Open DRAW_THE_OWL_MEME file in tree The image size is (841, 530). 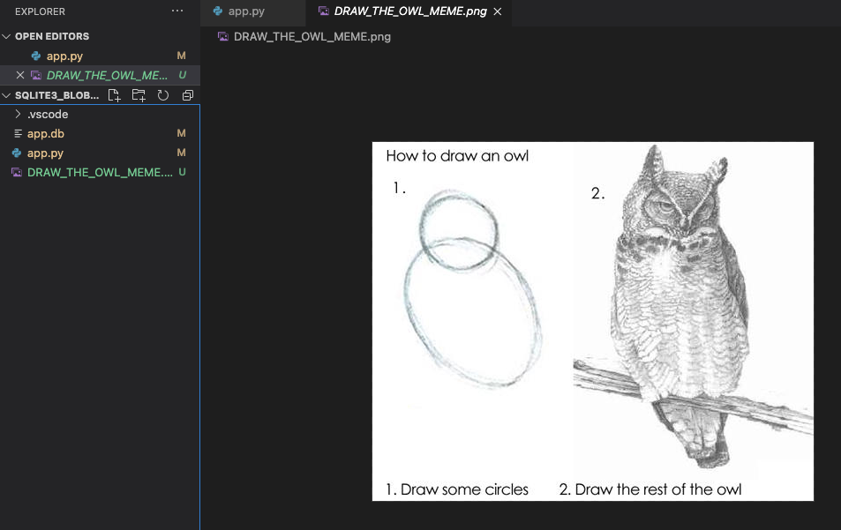[x=100, y=172]
